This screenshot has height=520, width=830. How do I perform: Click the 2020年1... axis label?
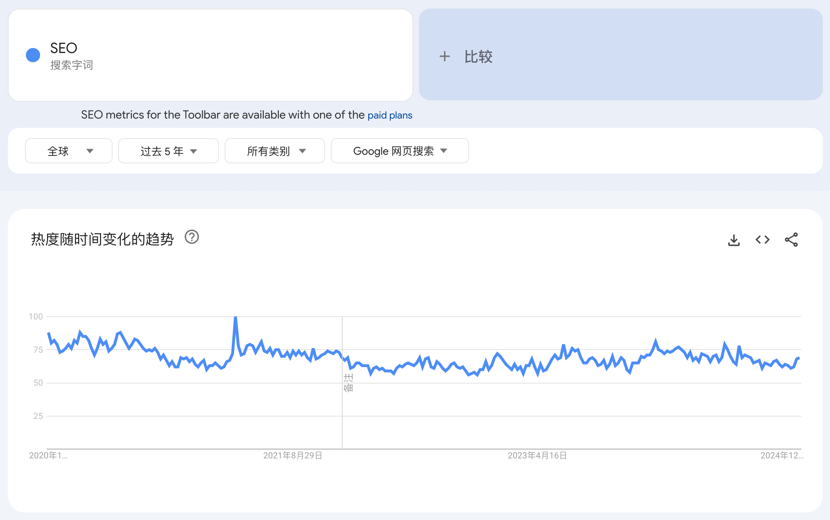click(48, 456)
